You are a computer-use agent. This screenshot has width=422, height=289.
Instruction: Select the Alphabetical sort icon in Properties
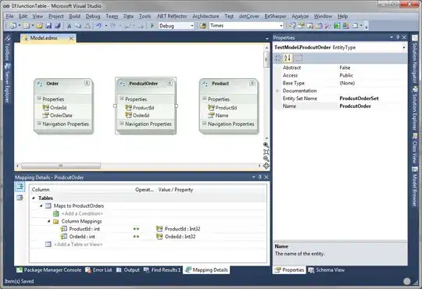pyautogui.click(x=288, y=58)
